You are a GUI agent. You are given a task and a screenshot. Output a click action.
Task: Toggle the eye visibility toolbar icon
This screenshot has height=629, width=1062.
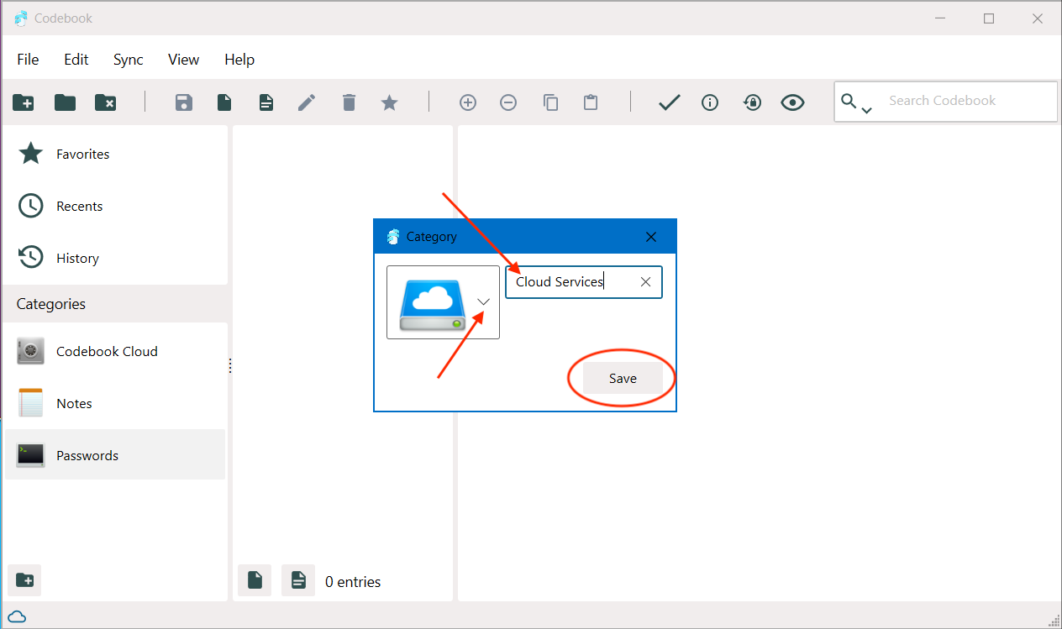pyautogui.click(x=792, y=102)
